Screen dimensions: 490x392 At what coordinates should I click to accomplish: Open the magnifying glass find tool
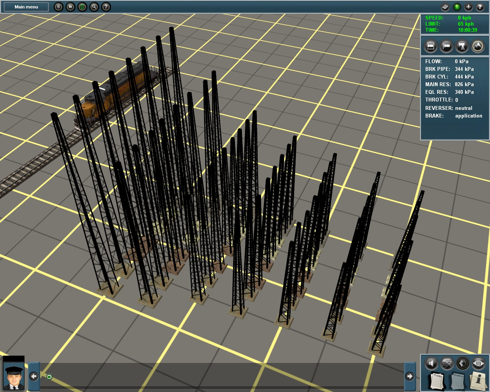[x=94, y=7]
